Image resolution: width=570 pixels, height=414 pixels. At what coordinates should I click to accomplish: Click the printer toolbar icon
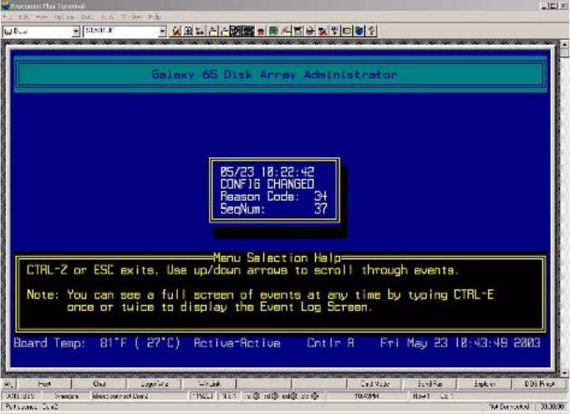click(x=310, y=31)
